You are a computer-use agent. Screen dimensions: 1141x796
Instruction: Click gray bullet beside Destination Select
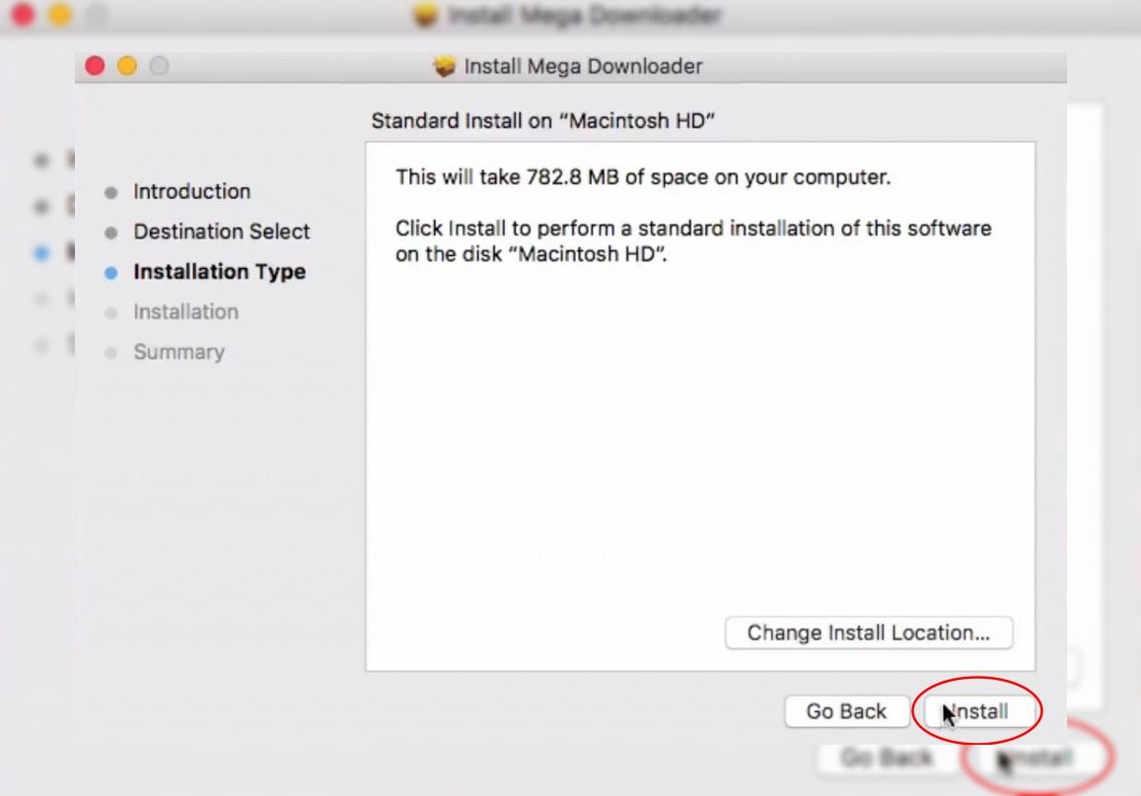[x=110, y=232]
